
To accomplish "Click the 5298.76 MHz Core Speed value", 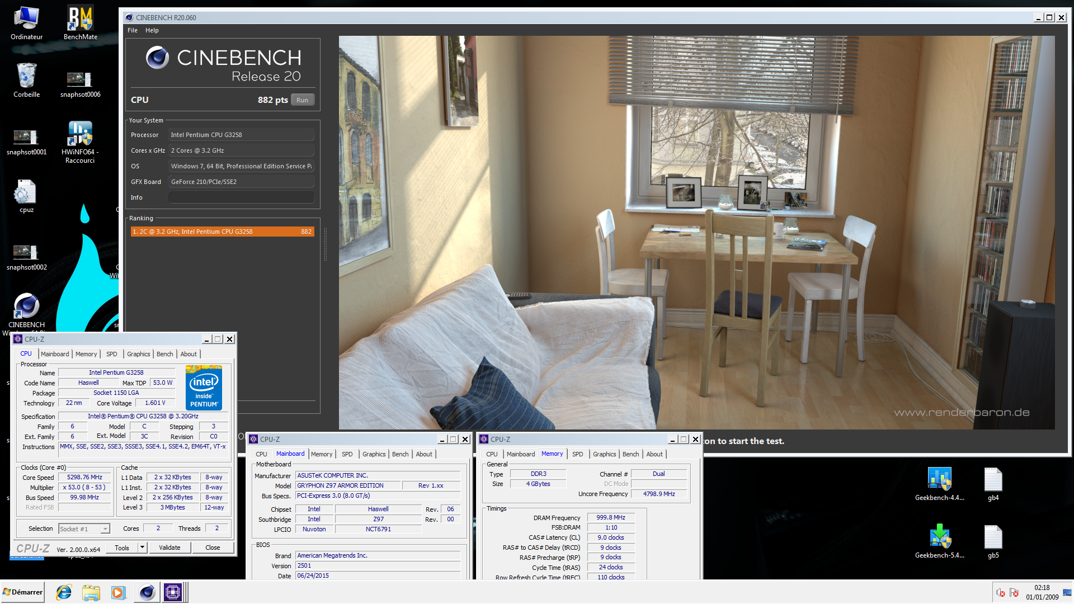I will click(x=84, y=478).
